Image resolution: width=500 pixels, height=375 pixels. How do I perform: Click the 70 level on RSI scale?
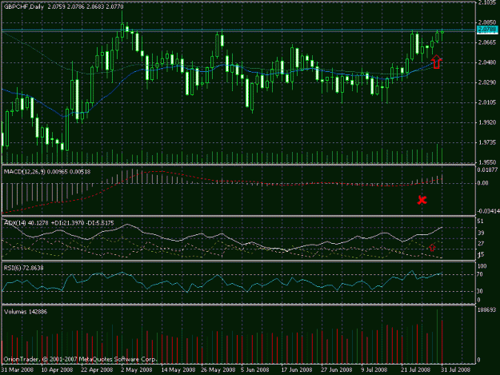pyautogui.click(x=481, y=274)
